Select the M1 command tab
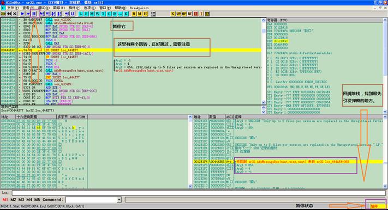 (5, 199)
